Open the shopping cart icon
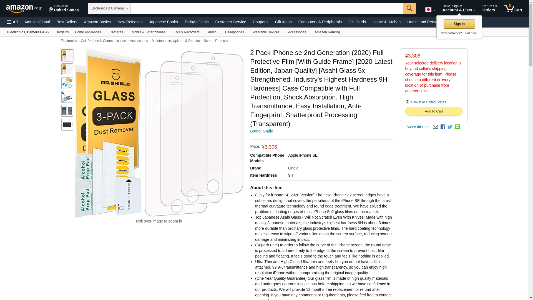The image size is (533, 300). [513, 8]
